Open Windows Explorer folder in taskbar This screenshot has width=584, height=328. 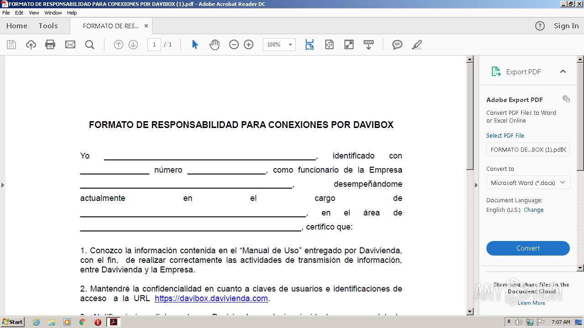coord(52,322)
